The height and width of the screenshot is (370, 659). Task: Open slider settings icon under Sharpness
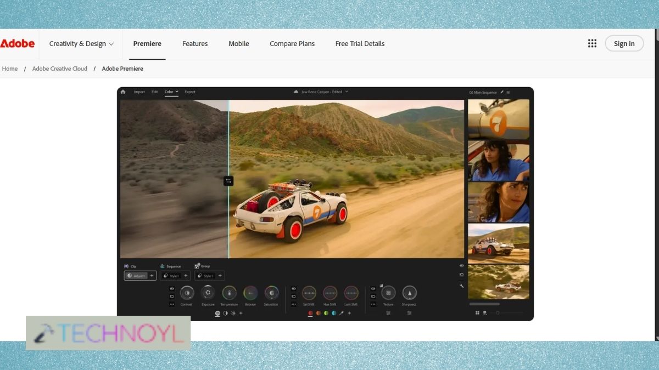point(409,313)
